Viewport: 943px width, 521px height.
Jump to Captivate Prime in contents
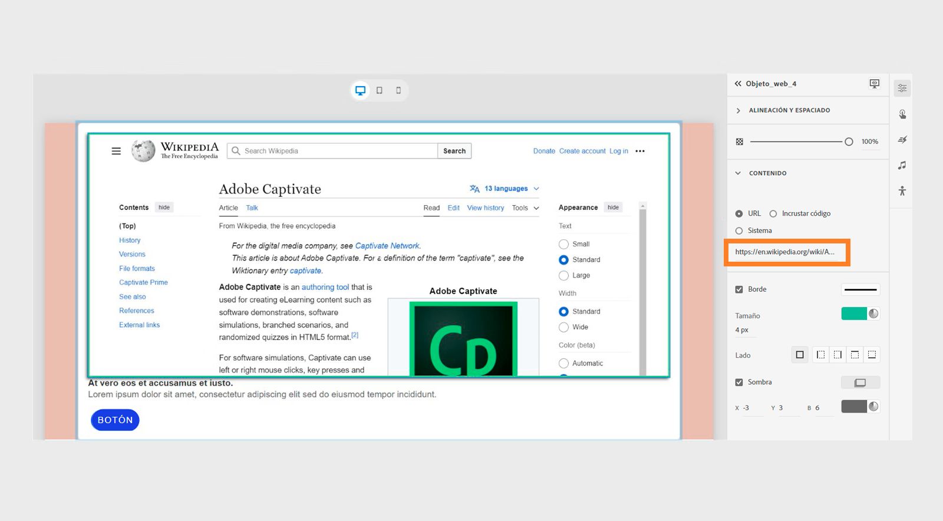[x=143, y=283]
